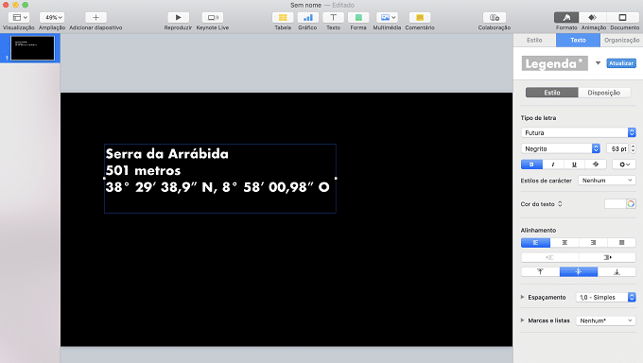
Task: Open the Multimédia menu
Action: pos(387,18)
